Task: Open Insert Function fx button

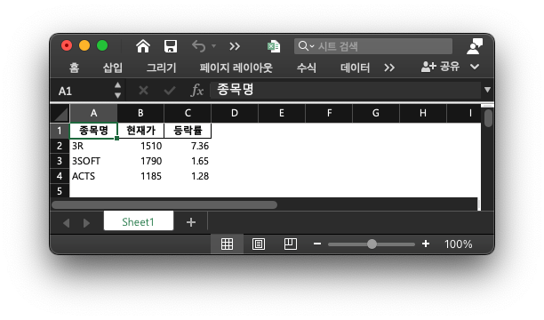Action: tap(196, 91)
